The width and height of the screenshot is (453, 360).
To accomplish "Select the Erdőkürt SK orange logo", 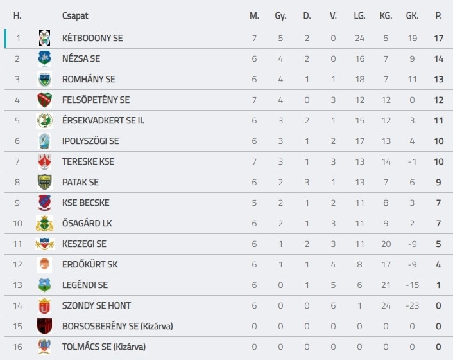I will pos(44,264).
